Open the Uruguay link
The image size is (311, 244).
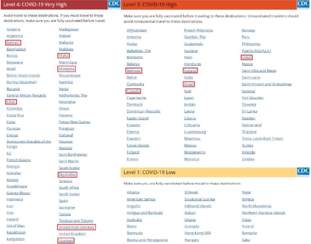[x=66, y=240]
